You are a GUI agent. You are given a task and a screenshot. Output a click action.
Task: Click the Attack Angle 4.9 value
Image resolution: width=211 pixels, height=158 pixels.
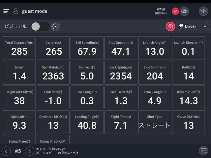pos(155,101)
